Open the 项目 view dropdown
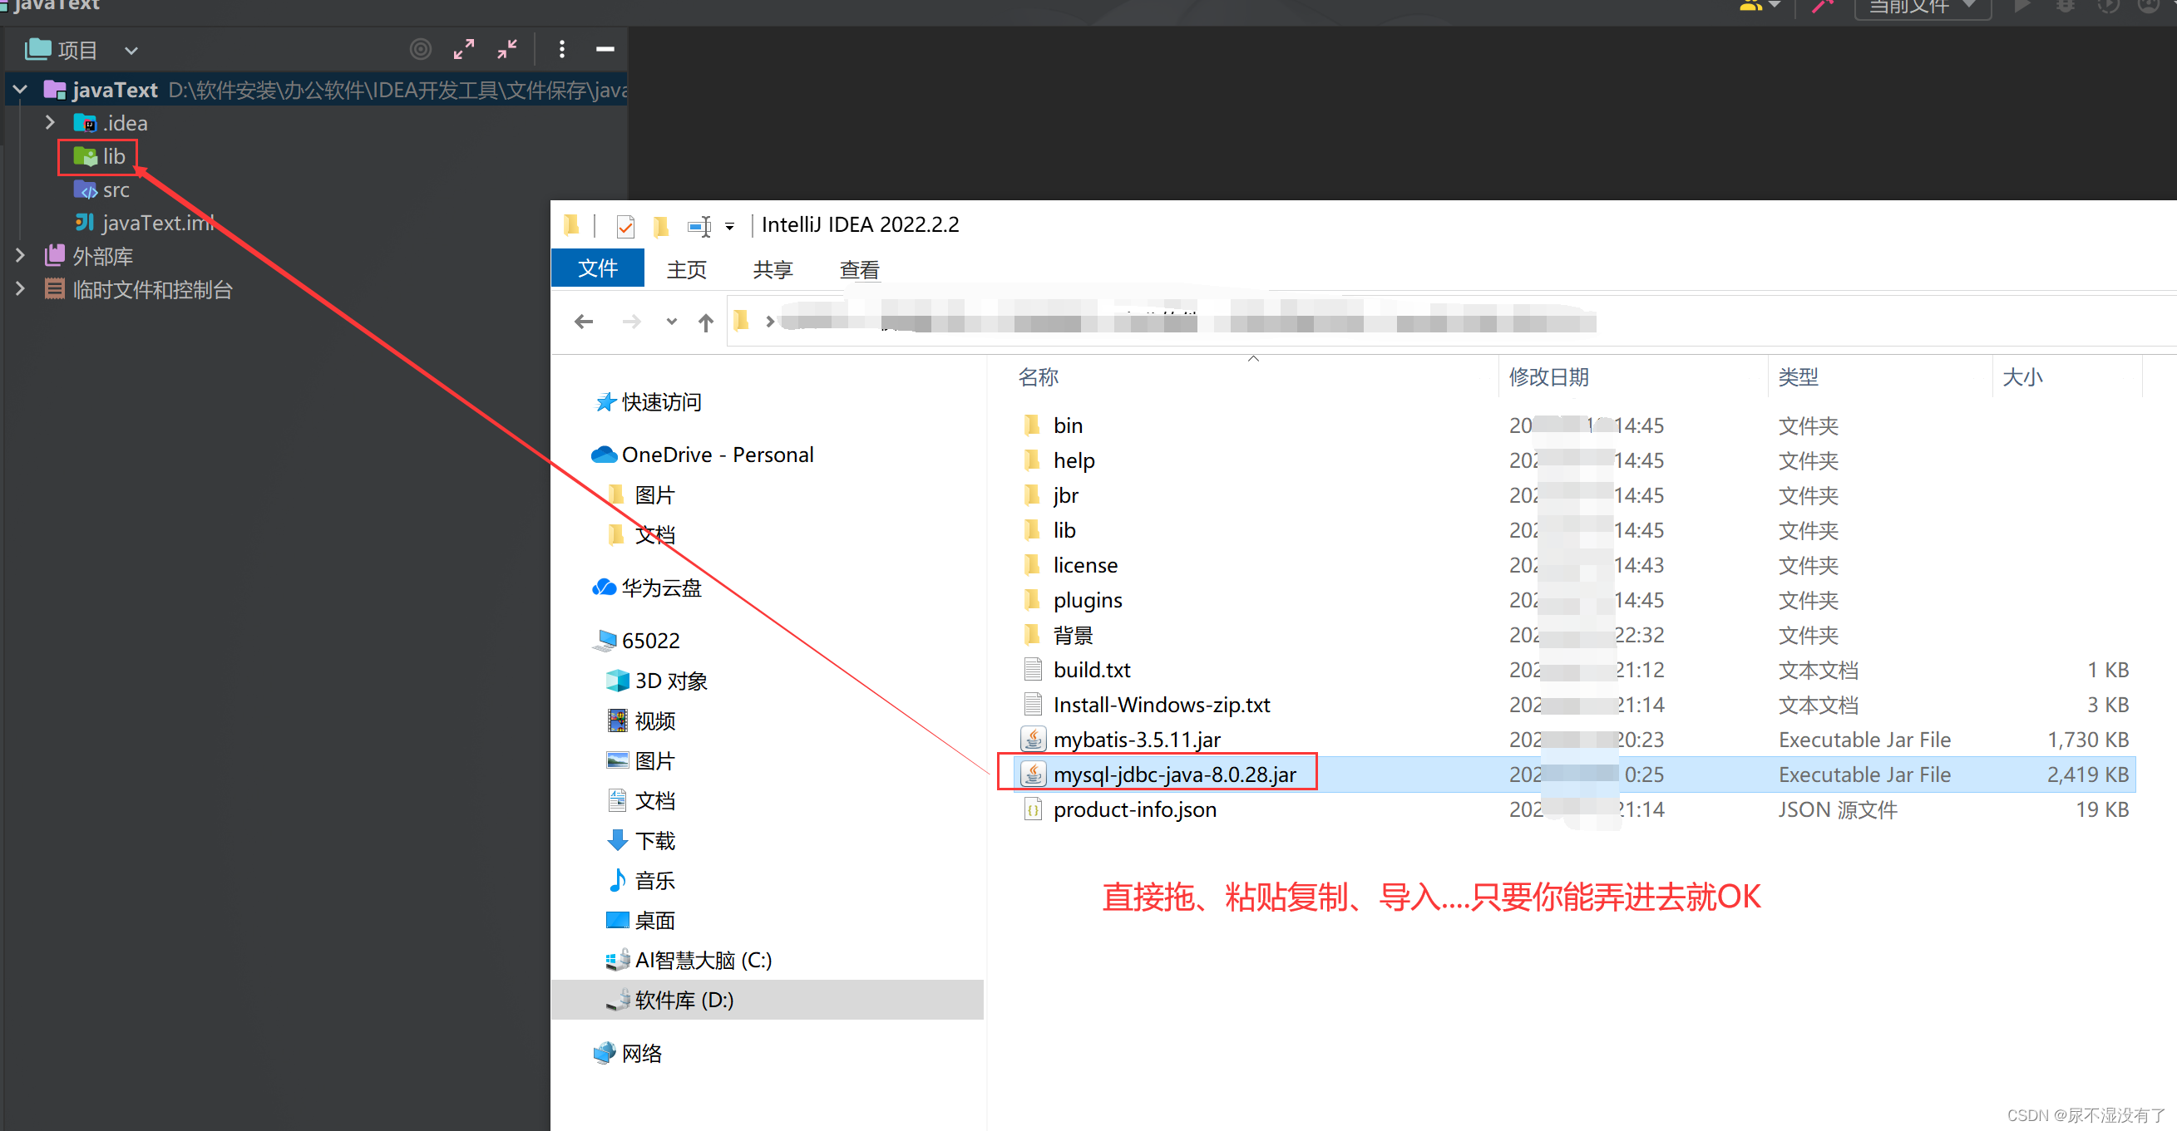This screenshot has height=1131, width=2177. point(131,51)
